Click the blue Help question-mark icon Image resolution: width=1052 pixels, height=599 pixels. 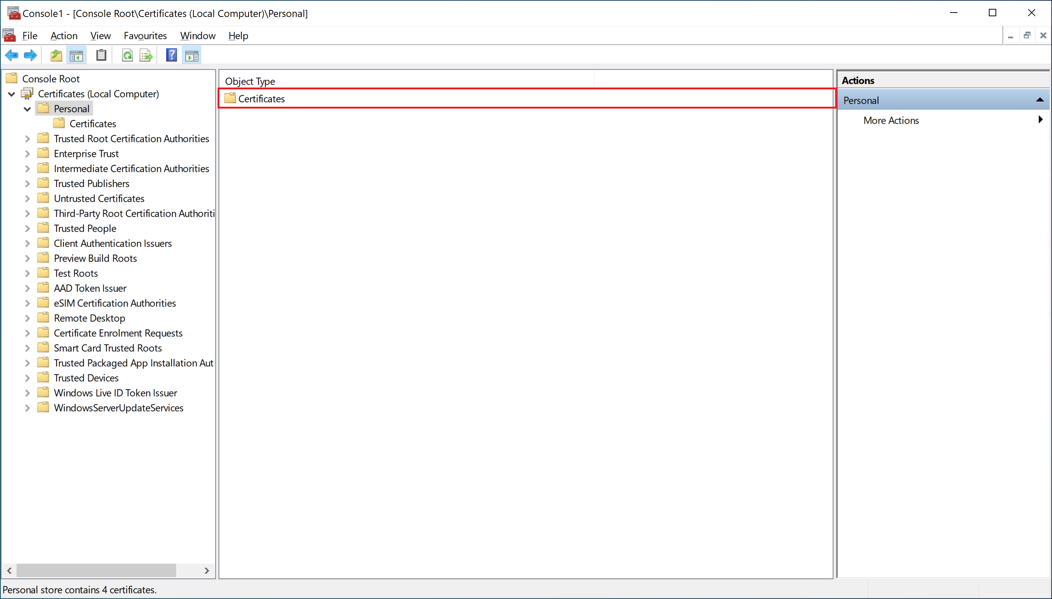tap(171, 55)
